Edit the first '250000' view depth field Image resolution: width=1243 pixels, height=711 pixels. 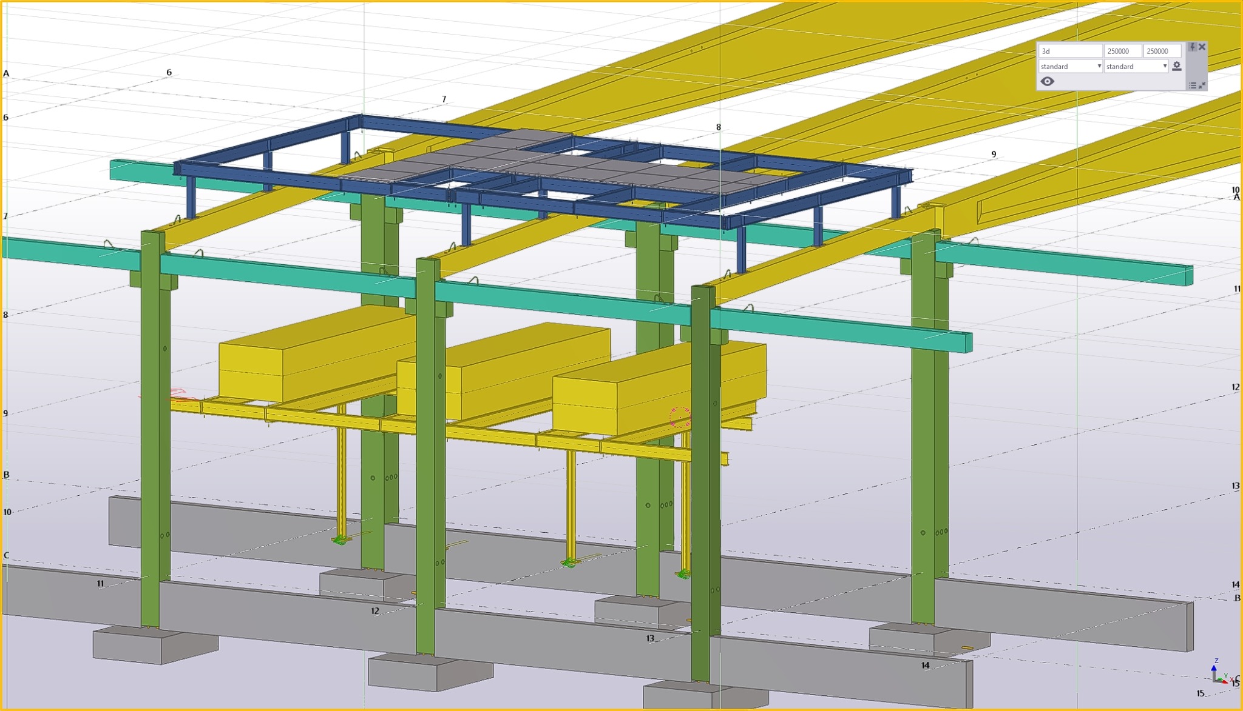1123,52
